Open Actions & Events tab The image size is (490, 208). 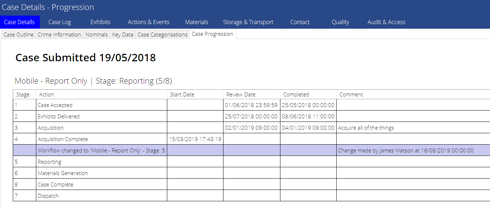[148, 22]
